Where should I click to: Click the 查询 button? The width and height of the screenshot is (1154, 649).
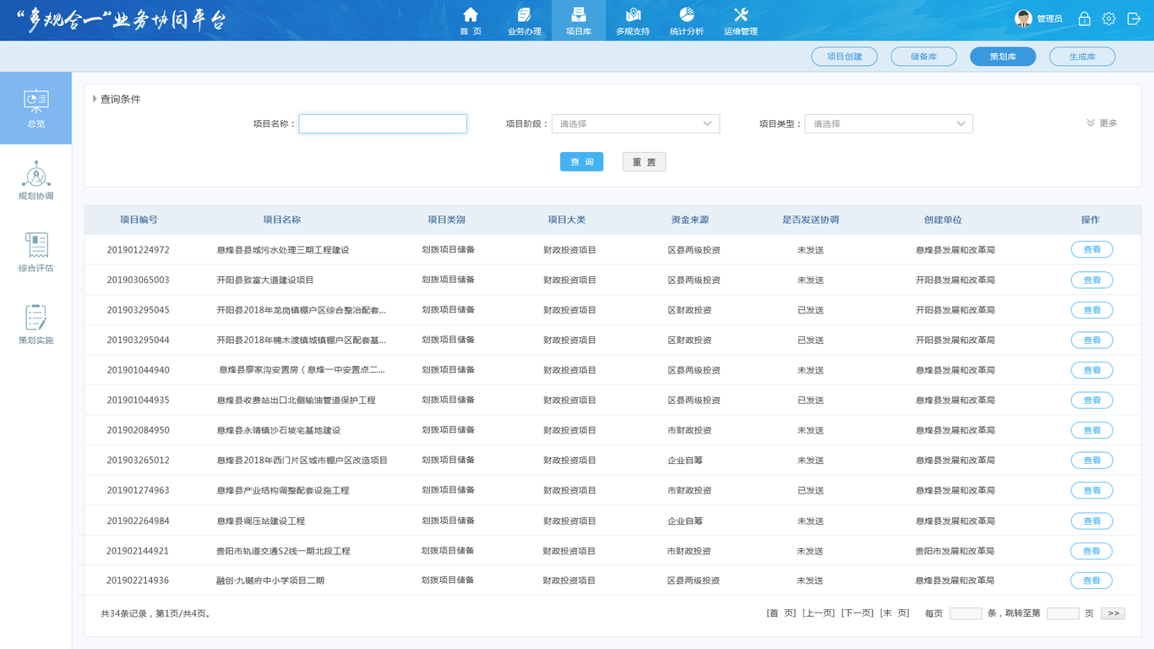tap(581, 161)
